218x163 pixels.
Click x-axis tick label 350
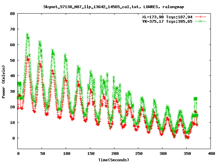coord(187,153)
